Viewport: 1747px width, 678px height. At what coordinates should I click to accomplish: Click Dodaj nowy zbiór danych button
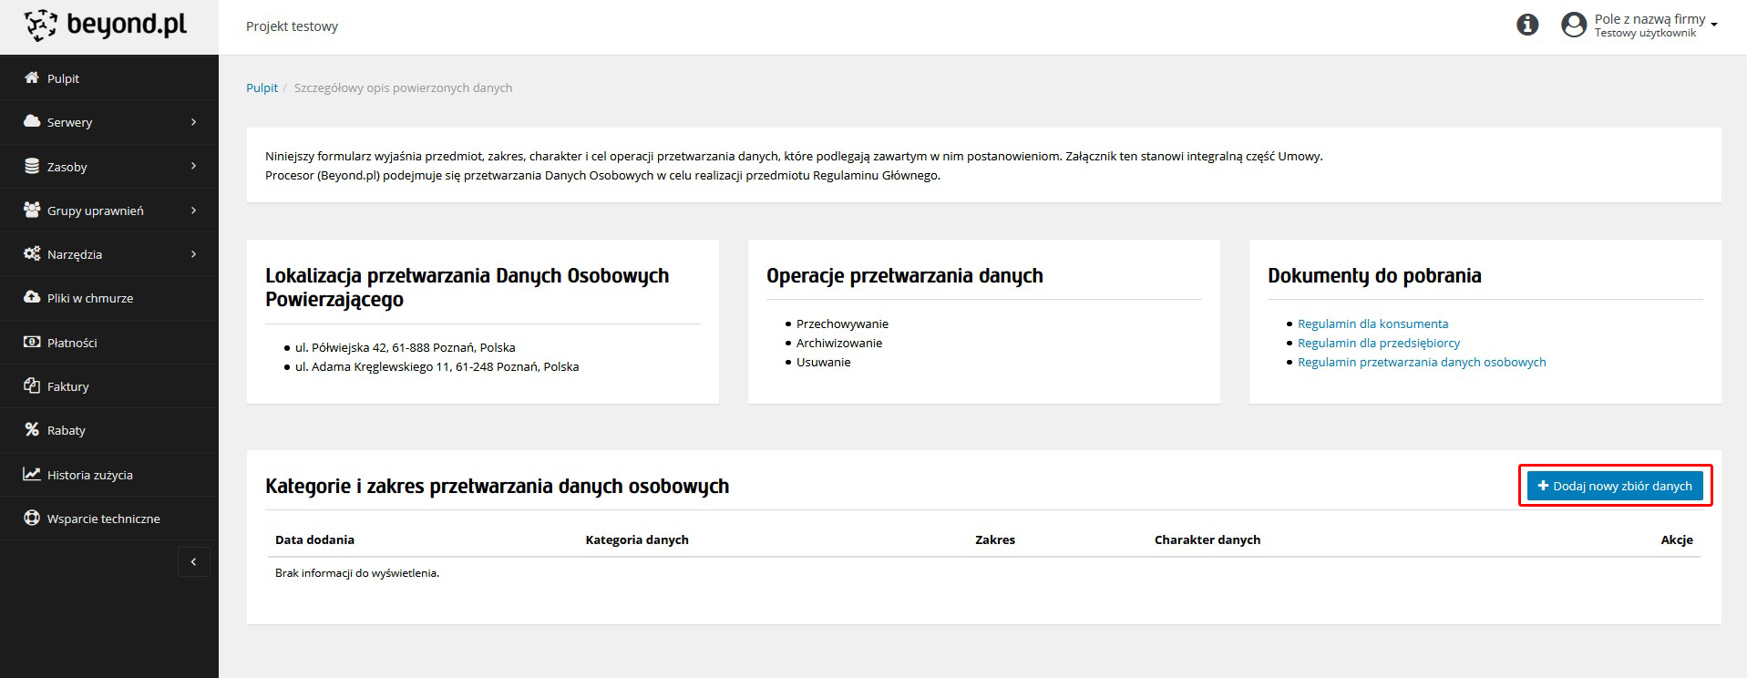[x=1615, y=486]
